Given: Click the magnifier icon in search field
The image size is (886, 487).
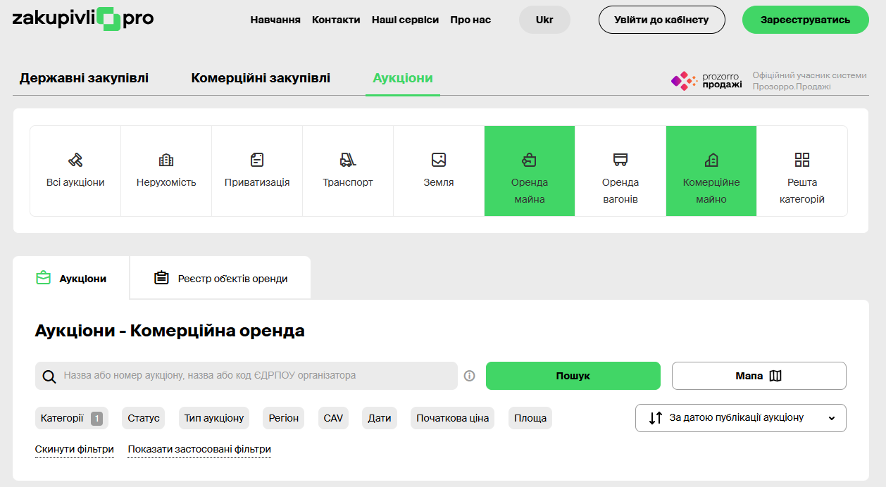Looking at the screenshot, I should pyautogui.click(x=49, y=377).
